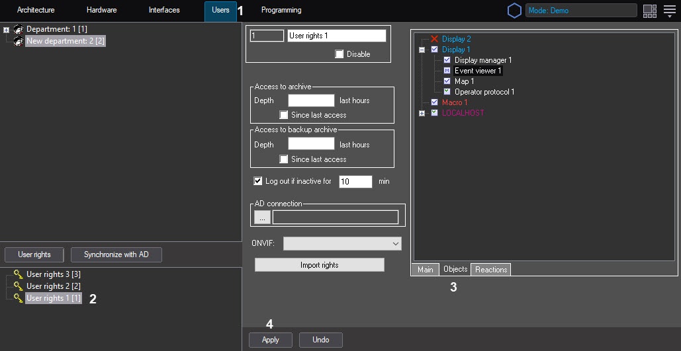Toggle Operator protocol 1 rights checkbox
681x351 pixels.
click(447, 91)
